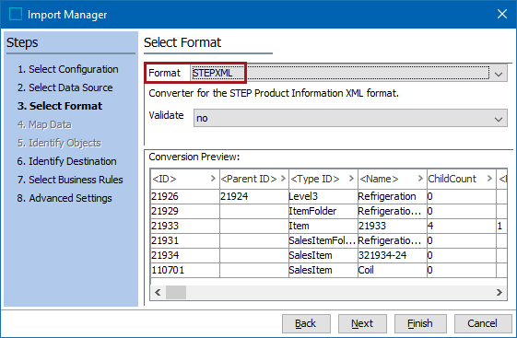Open step 7 Select Business Rules
The height and width of the screenshot is (338, 517).
pos(70,180)
